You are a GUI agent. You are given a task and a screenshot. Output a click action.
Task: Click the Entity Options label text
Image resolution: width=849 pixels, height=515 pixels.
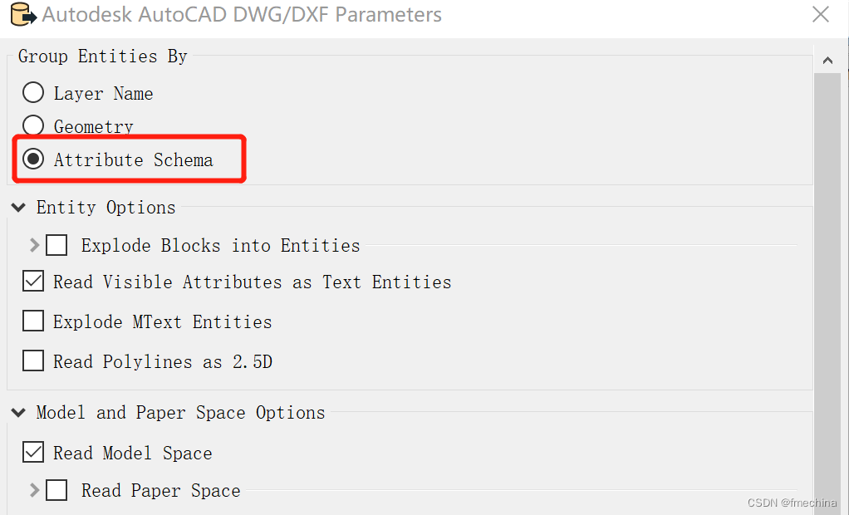pos(106,207)
